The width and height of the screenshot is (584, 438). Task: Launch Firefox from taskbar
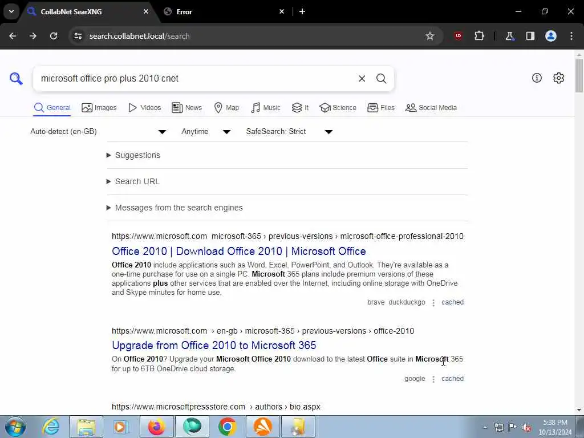(156, 427)
